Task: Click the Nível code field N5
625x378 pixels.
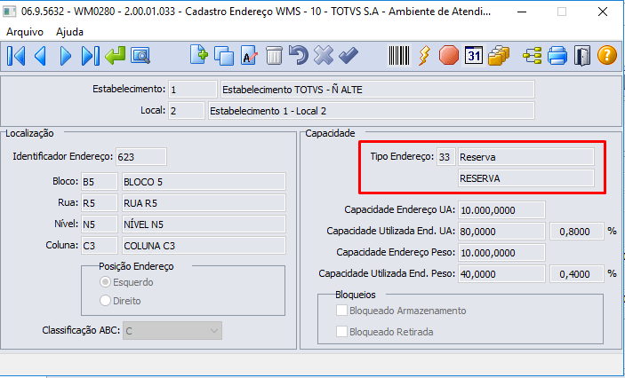Action: point(100,224)
